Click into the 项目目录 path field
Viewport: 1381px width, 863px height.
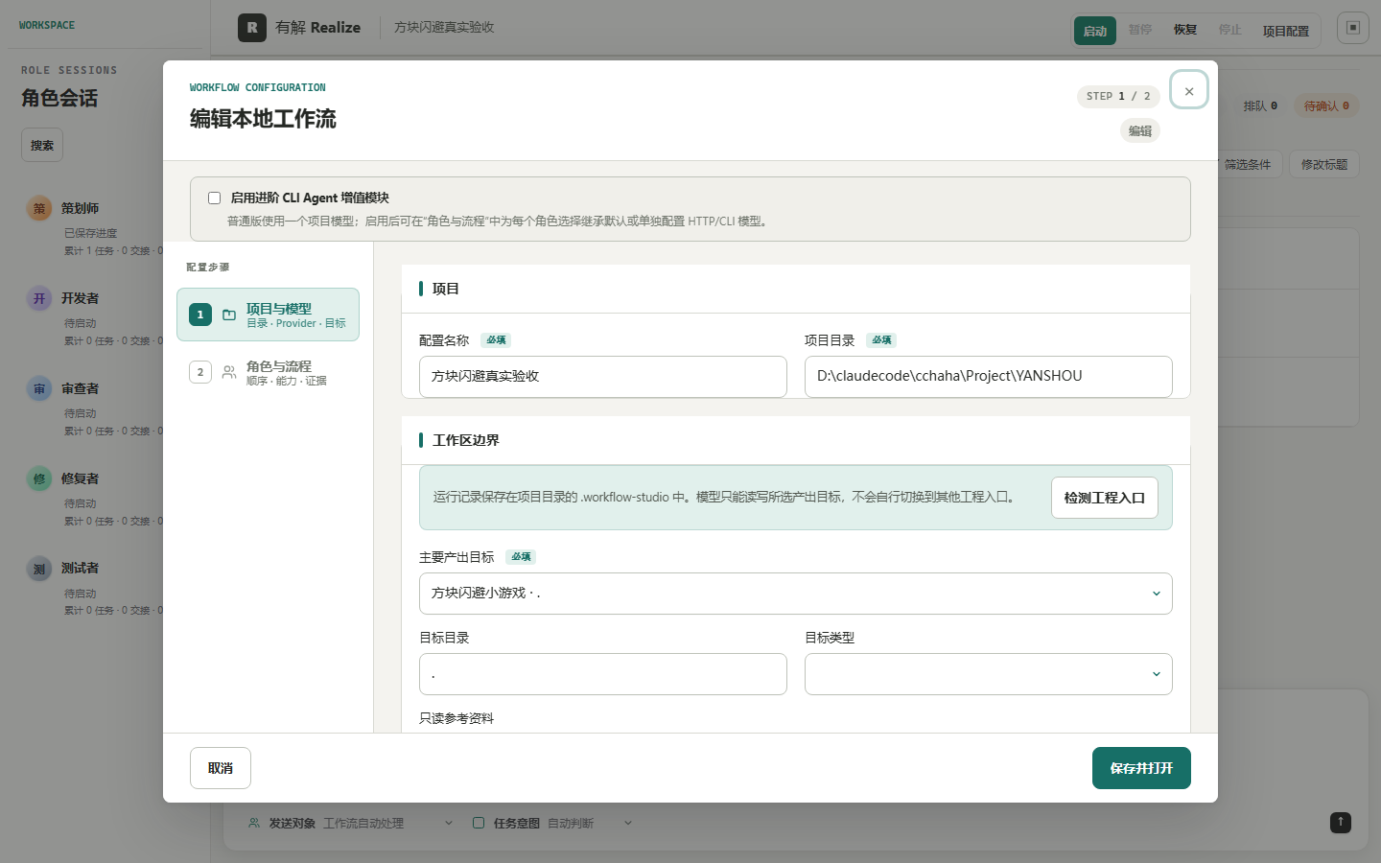pyautogui.click(x=989, y=376)
